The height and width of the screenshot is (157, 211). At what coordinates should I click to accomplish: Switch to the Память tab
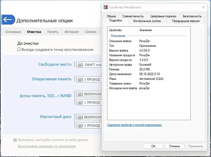tap(52, 32)
